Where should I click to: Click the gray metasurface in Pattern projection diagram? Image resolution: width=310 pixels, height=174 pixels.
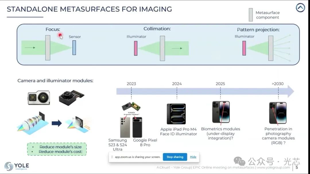pyautogui.click(x=271, y=48)
